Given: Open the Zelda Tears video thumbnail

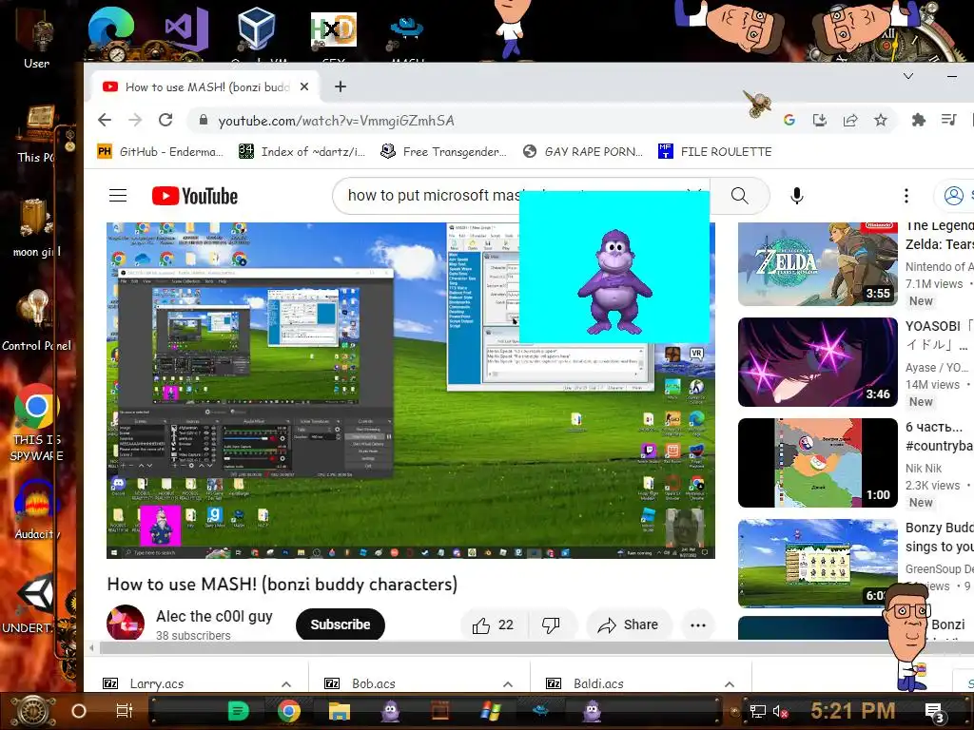Looking at the screenshot, I should point(817,264).
